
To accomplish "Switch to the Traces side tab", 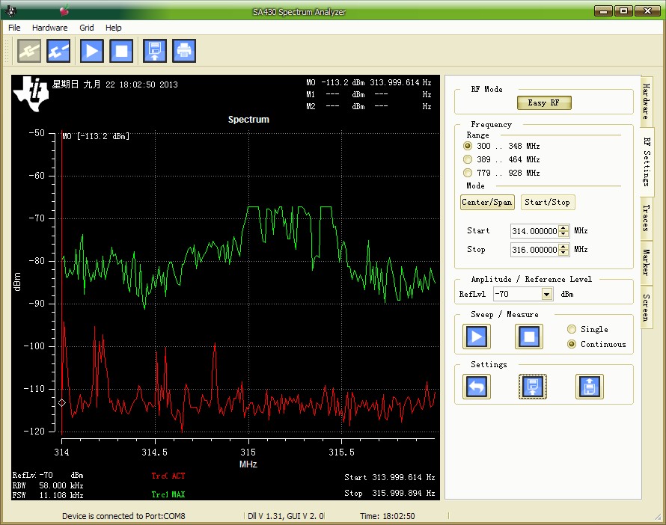I will point(646,218).
